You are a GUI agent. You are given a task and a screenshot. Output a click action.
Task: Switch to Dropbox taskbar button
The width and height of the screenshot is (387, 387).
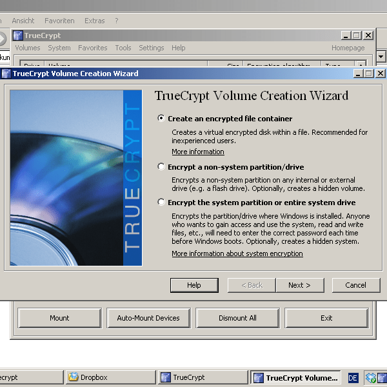111,377
